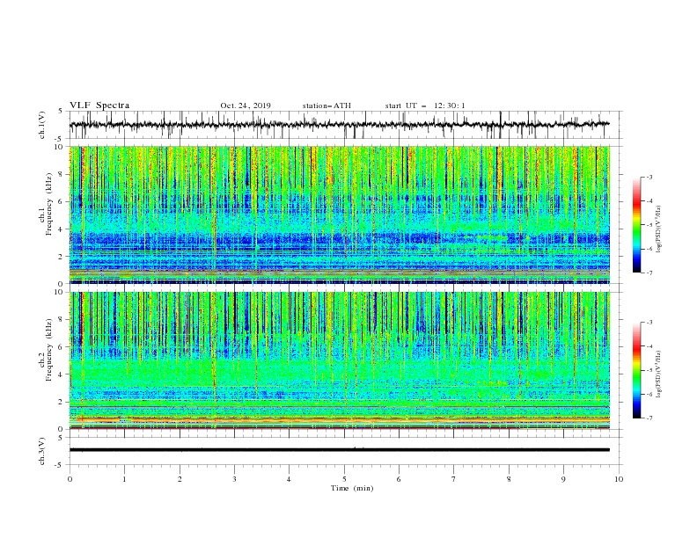The image size is (697, 538).
Task: Select the date 'Oct. 24, 2019'
Action: pos(246,105)
